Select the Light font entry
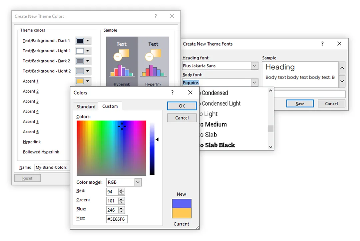Viewport: 360px width, 241px height. (x=233, y=114)
